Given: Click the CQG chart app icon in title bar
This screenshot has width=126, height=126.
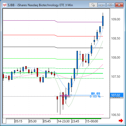Looking at the screenshot, I should tap(5, 5).
